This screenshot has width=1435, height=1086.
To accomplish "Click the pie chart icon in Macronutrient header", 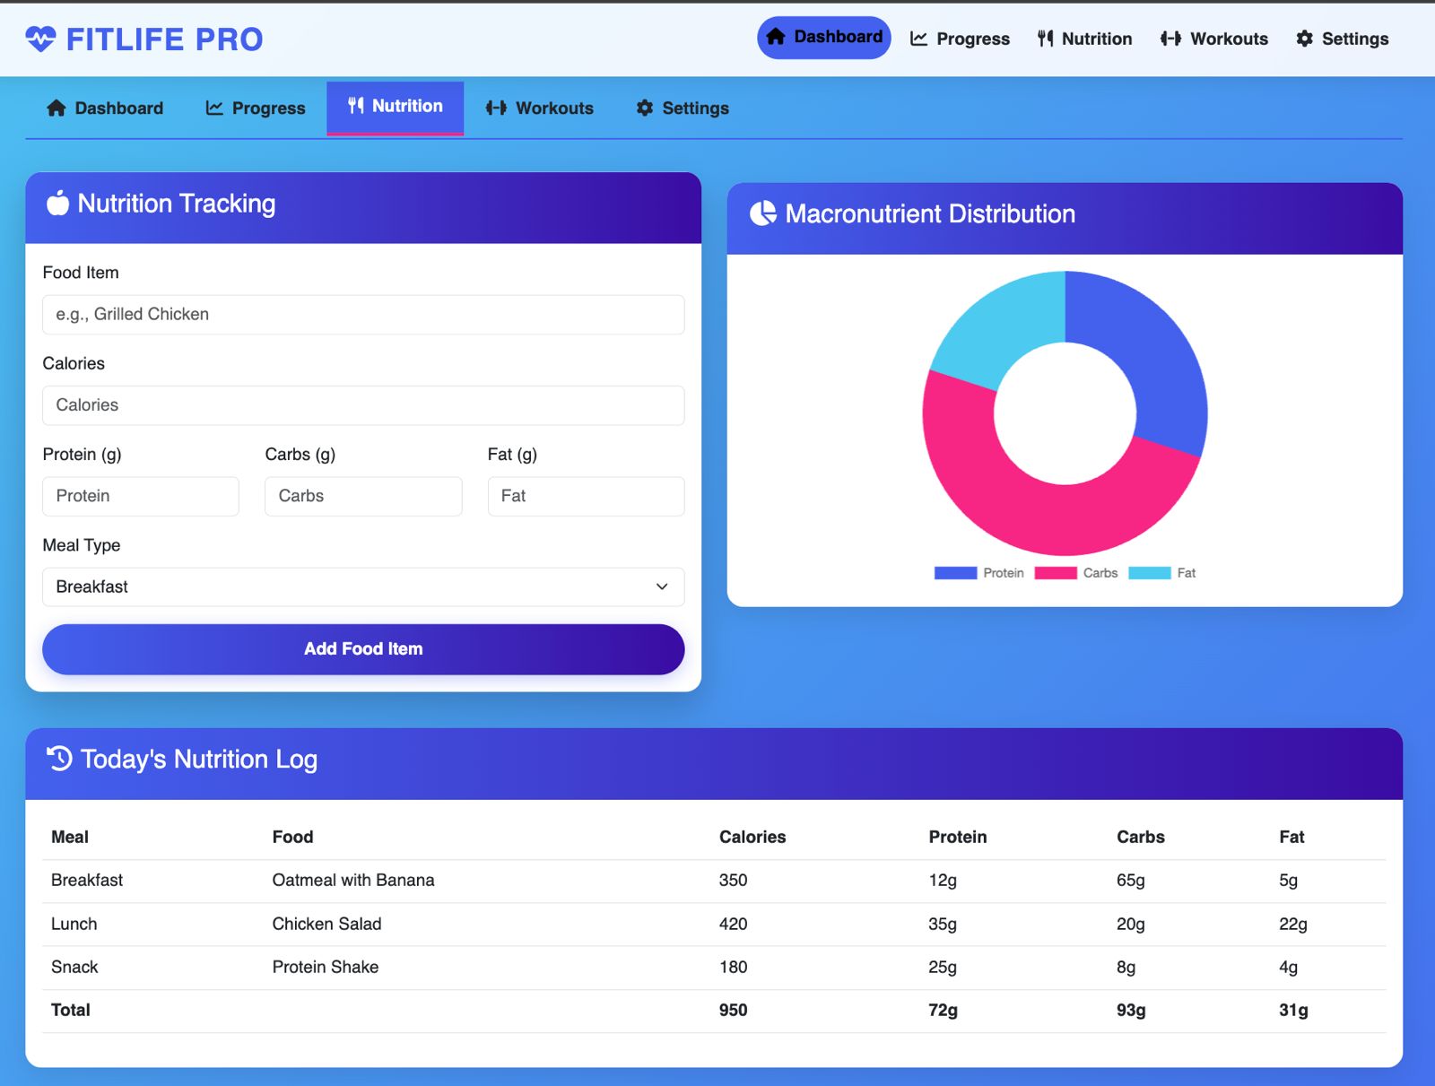I will point(763,213).
